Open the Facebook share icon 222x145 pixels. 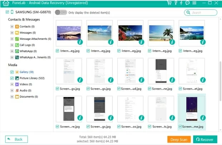(x=181, y=3)
